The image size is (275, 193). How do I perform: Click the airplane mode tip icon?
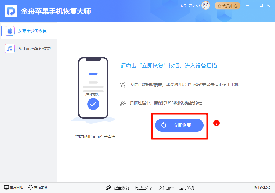click(123, 85)
